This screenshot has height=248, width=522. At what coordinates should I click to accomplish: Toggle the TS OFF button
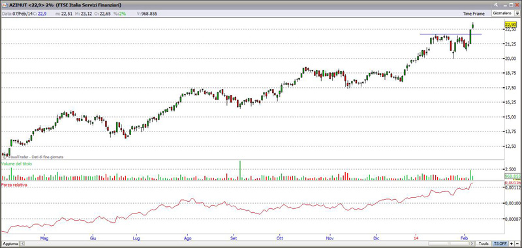pyautogui.click(x=500, y=243)
